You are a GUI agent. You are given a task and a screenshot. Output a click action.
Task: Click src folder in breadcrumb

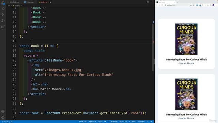coord(9,6)
